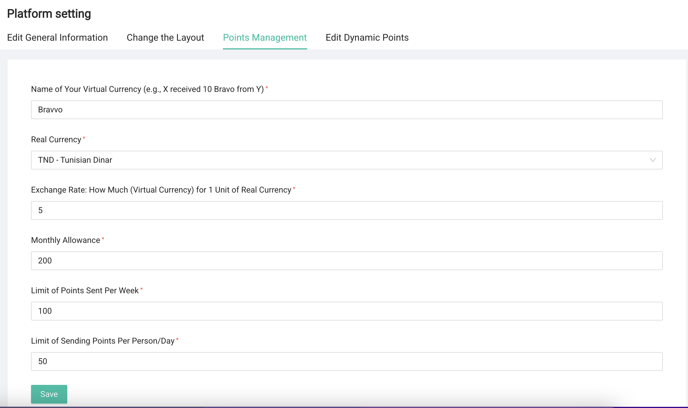Image resolution: width=688 pixels, height=408 pixels.
Task: Click the Exchange Rate field label
Action: tap(161, 190)
